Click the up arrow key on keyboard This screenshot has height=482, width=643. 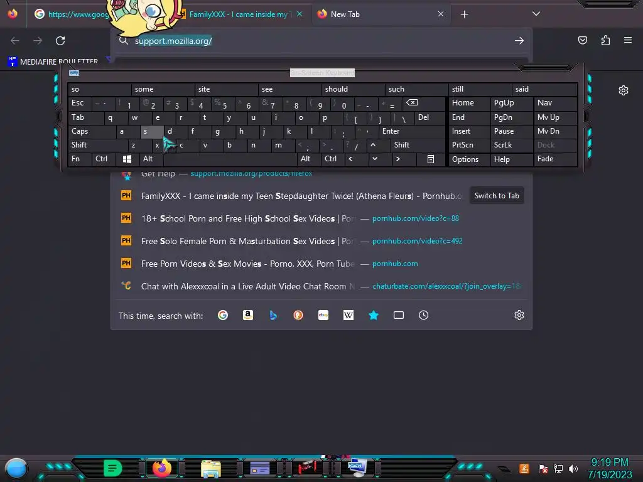373,145
